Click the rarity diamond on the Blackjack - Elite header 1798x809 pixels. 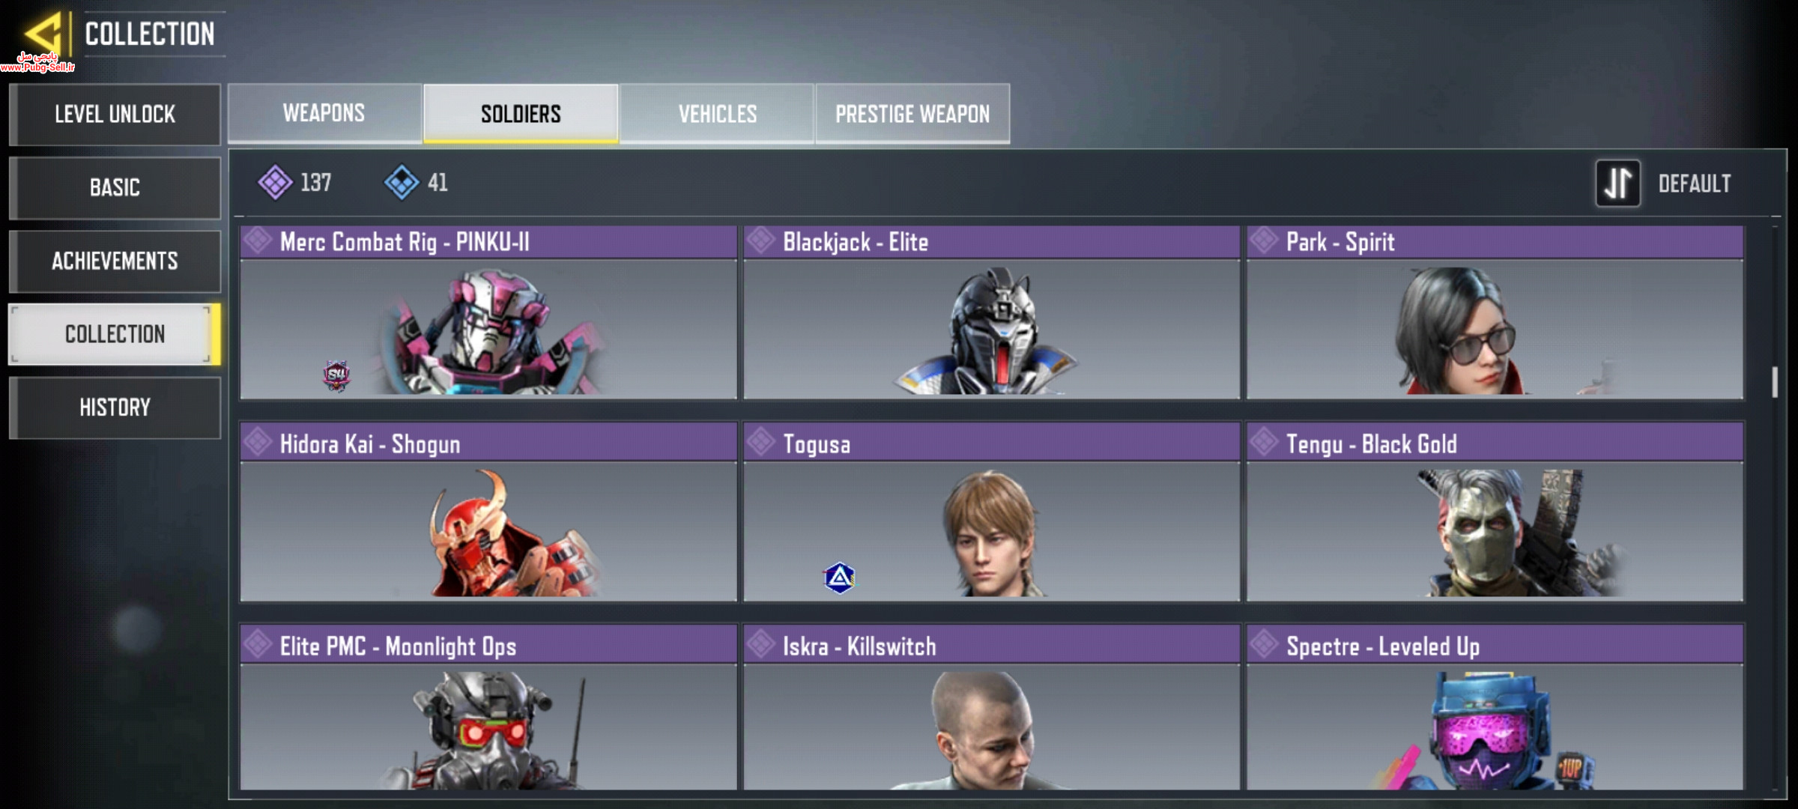[x=761, y=240]
